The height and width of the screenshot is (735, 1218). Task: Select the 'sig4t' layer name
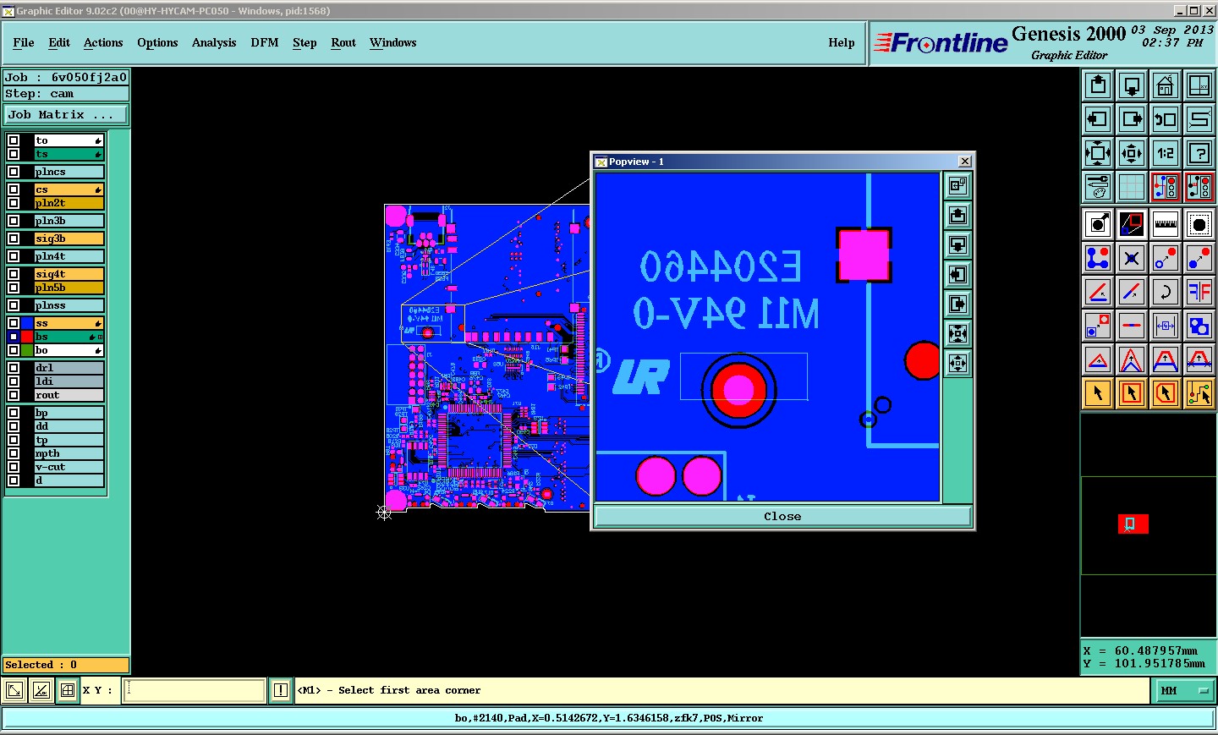69,274
